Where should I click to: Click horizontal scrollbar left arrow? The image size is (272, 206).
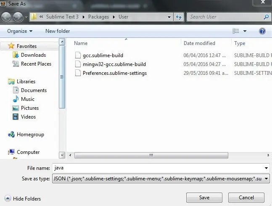click(x=70, y=155)
